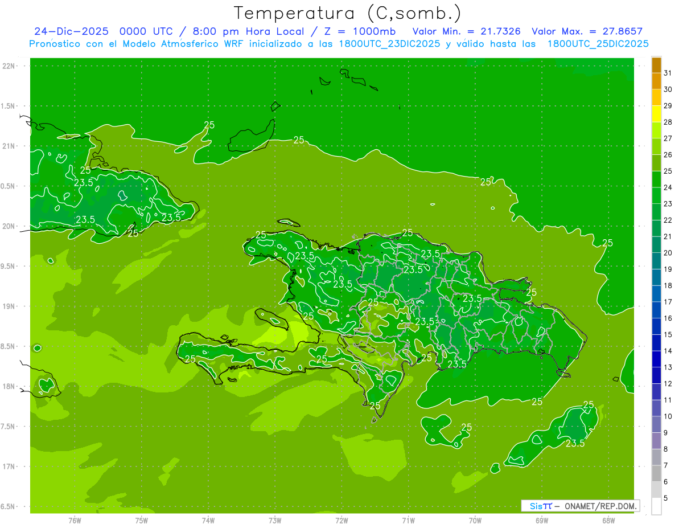Click the "18N" latitude label

pos(9,386)
